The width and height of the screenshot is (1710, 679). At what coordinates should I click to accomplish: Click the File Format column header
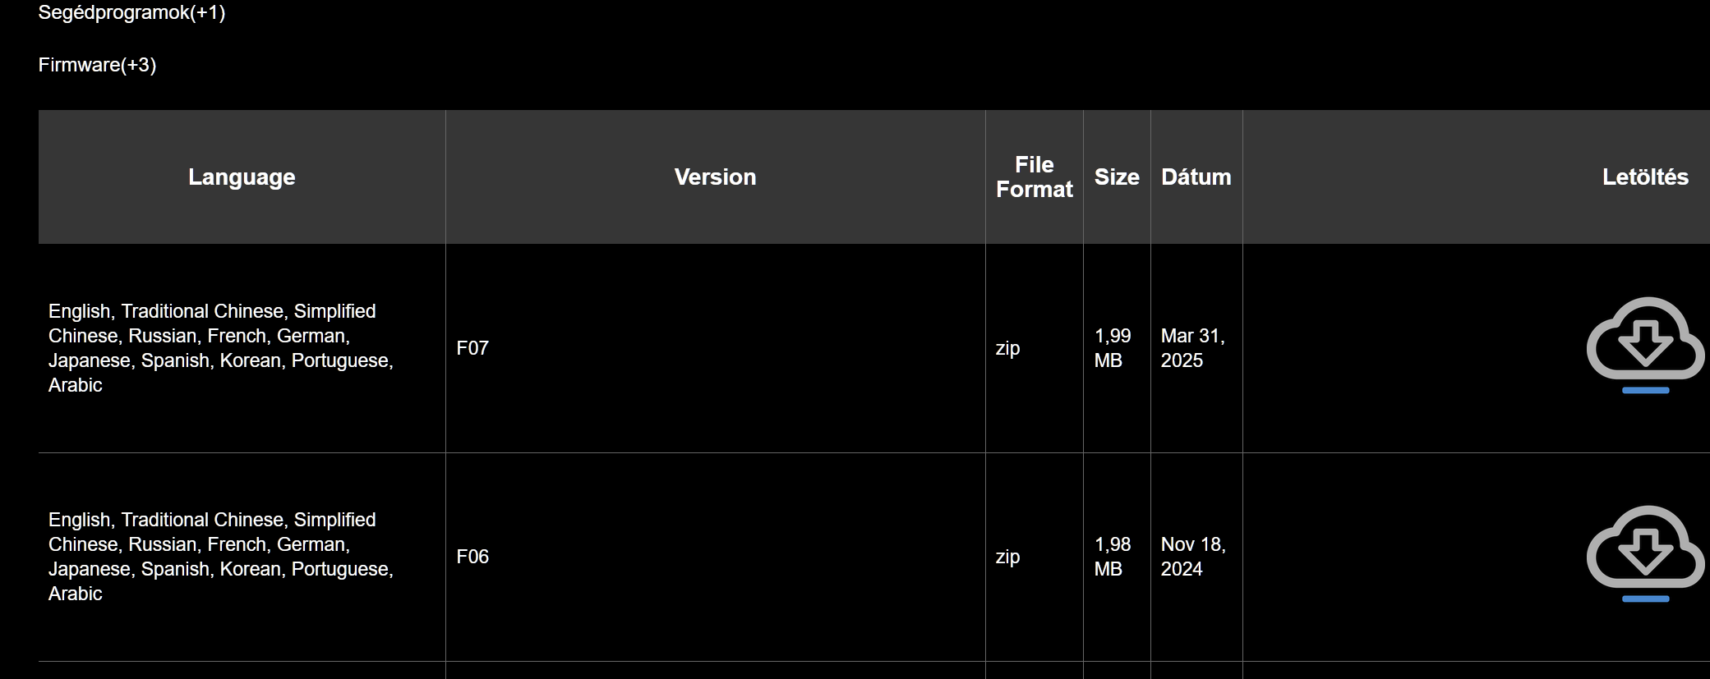1035,177
